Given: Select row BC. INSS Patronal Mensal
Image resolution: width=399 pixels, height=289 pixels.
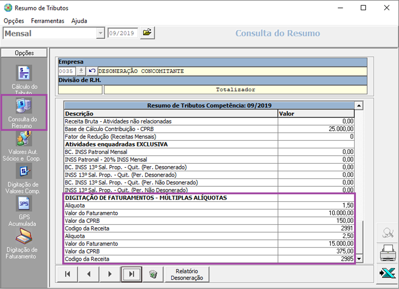Looking at the screenshot, I should [209, 152].
